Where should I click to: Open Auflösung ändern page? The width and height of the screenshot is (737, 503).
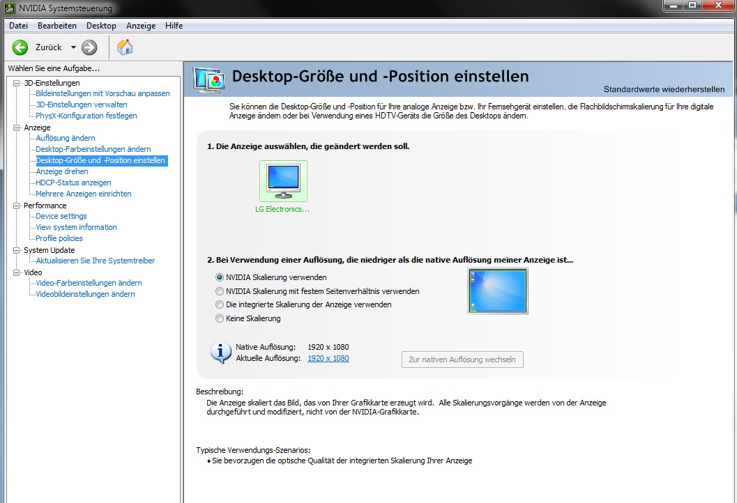pos(66,138)
